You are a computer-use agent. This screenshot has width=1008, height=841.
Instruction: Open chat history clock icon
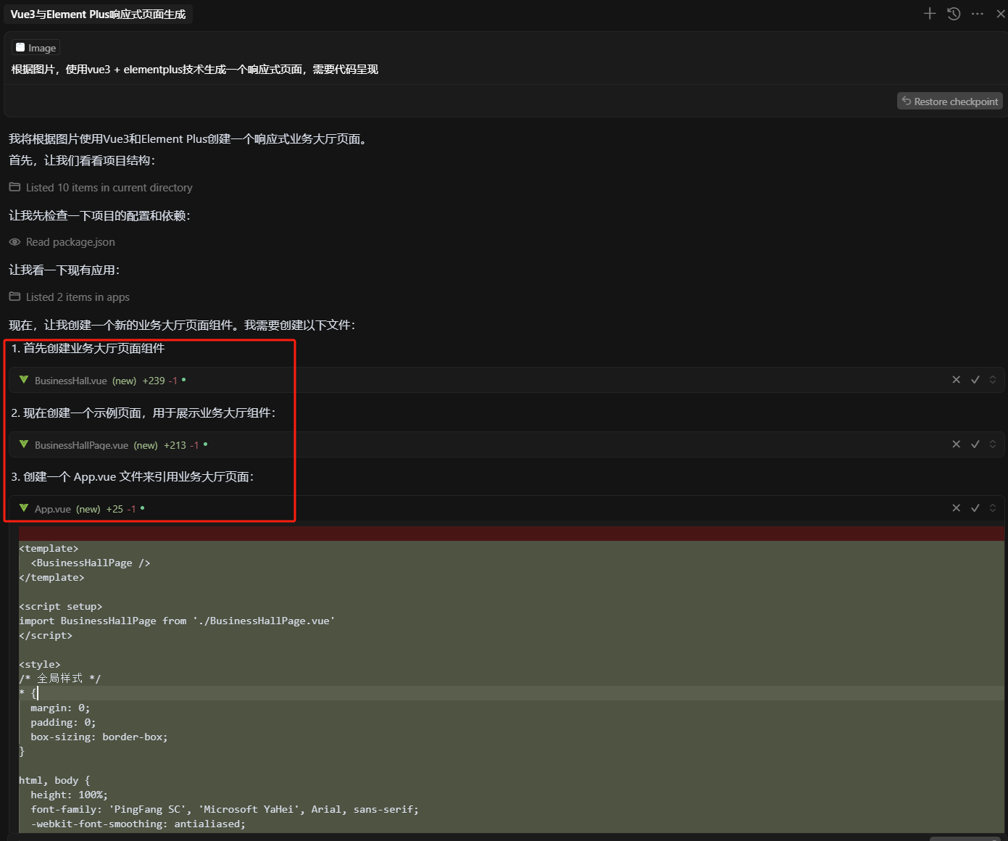click(x=954, y=14)
